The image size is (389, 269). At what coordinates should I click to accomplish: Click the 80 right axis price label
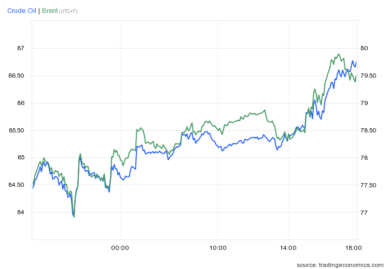coord(364,49)
